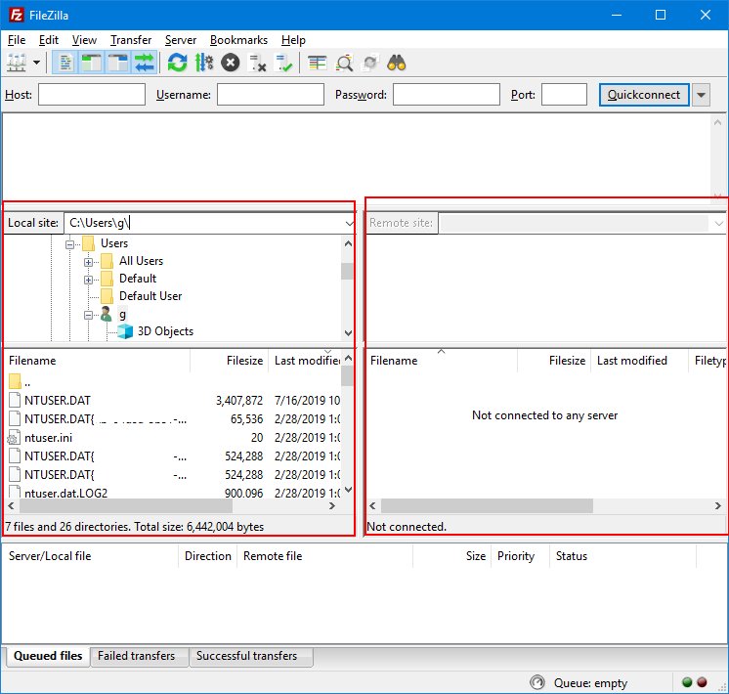Click the speed limits indicator icon
Viewport: 729px width, 694px height.
pos(537,682)
